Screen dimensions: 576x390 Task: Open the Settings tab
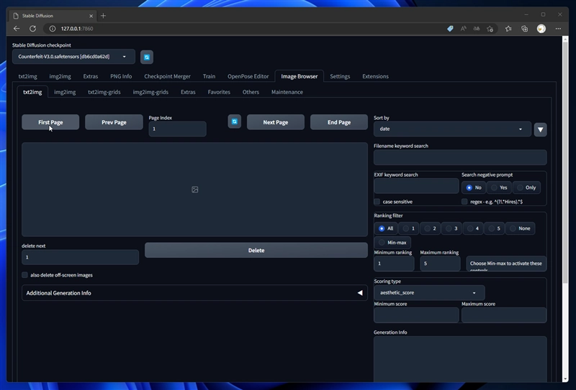click(340, 76)
